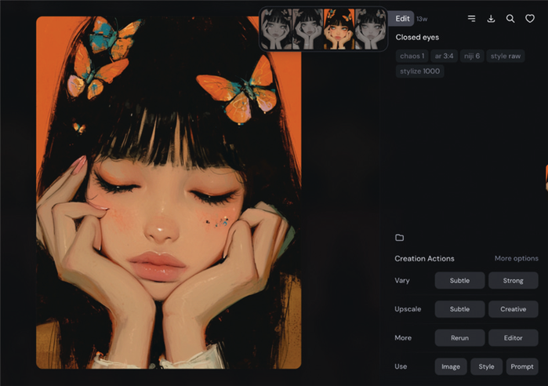Open More options link
548x386 pixels.
[516, 258]
